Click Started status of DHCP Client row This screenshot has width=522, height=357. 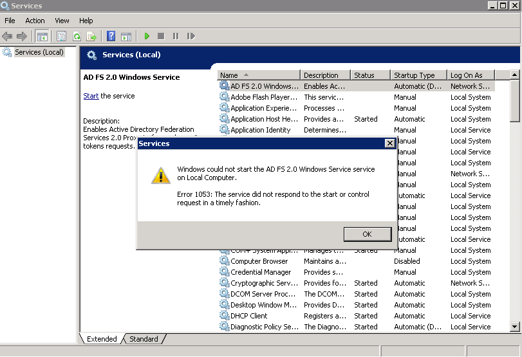(x=366, y=316)
